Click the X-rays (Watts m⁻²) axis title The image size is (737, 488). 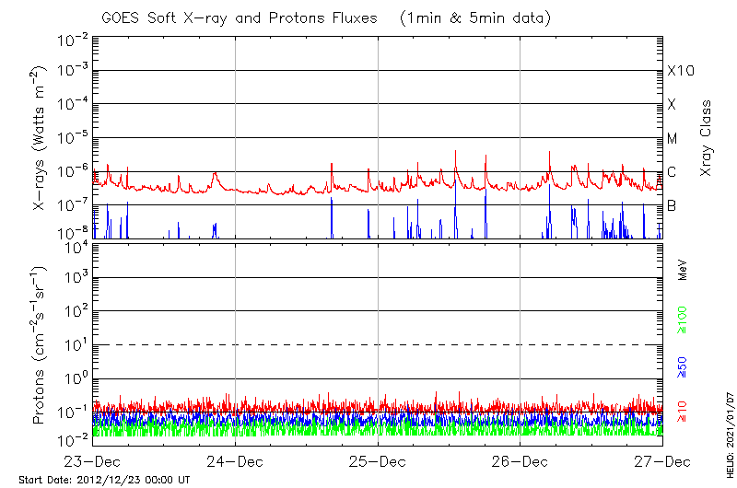40,138
